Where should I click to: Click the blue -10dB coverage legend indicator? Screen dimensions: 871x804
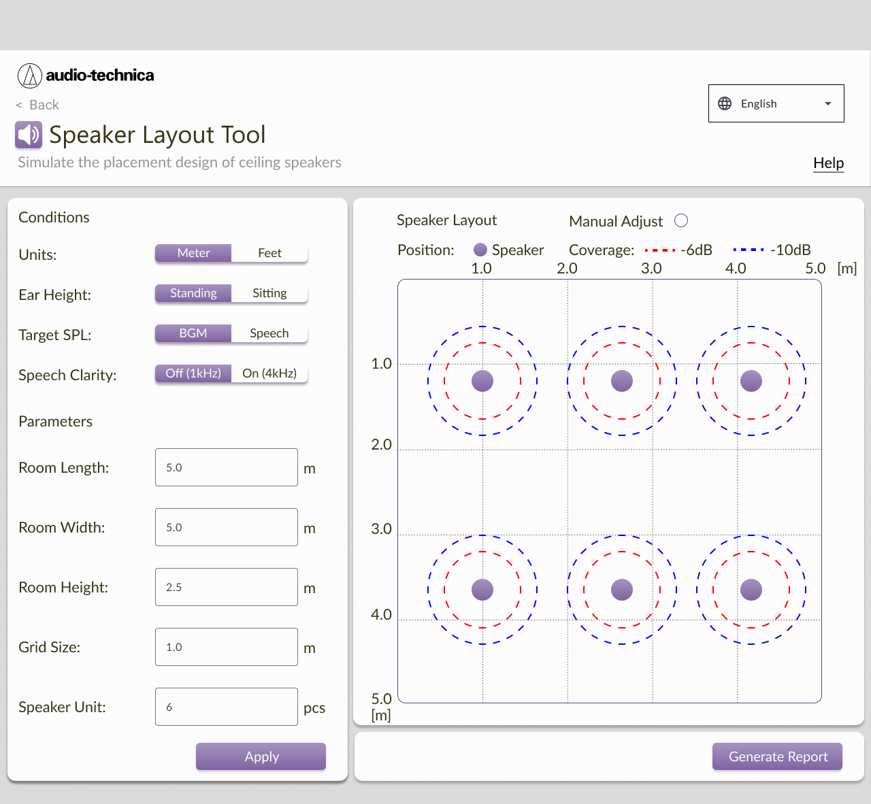[748, 250]
